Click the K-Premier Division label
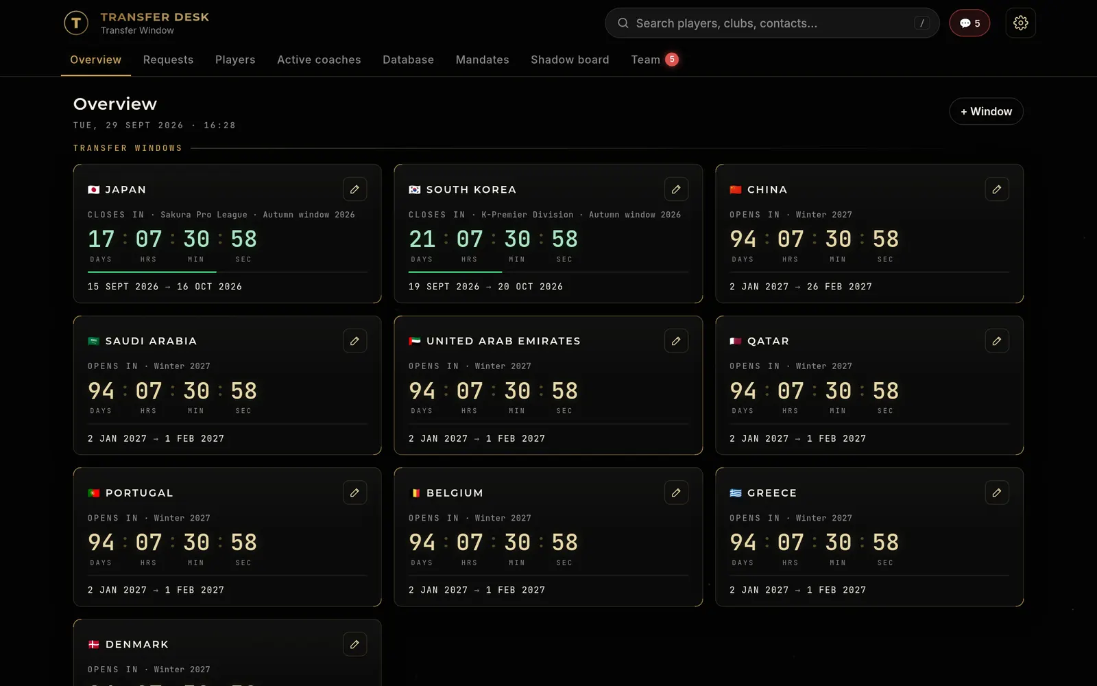1097x686 pixels. [527, 215]
